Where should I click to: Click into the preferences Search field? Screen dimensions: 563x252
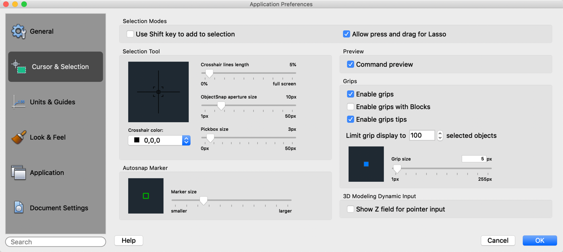pos(55,242)
